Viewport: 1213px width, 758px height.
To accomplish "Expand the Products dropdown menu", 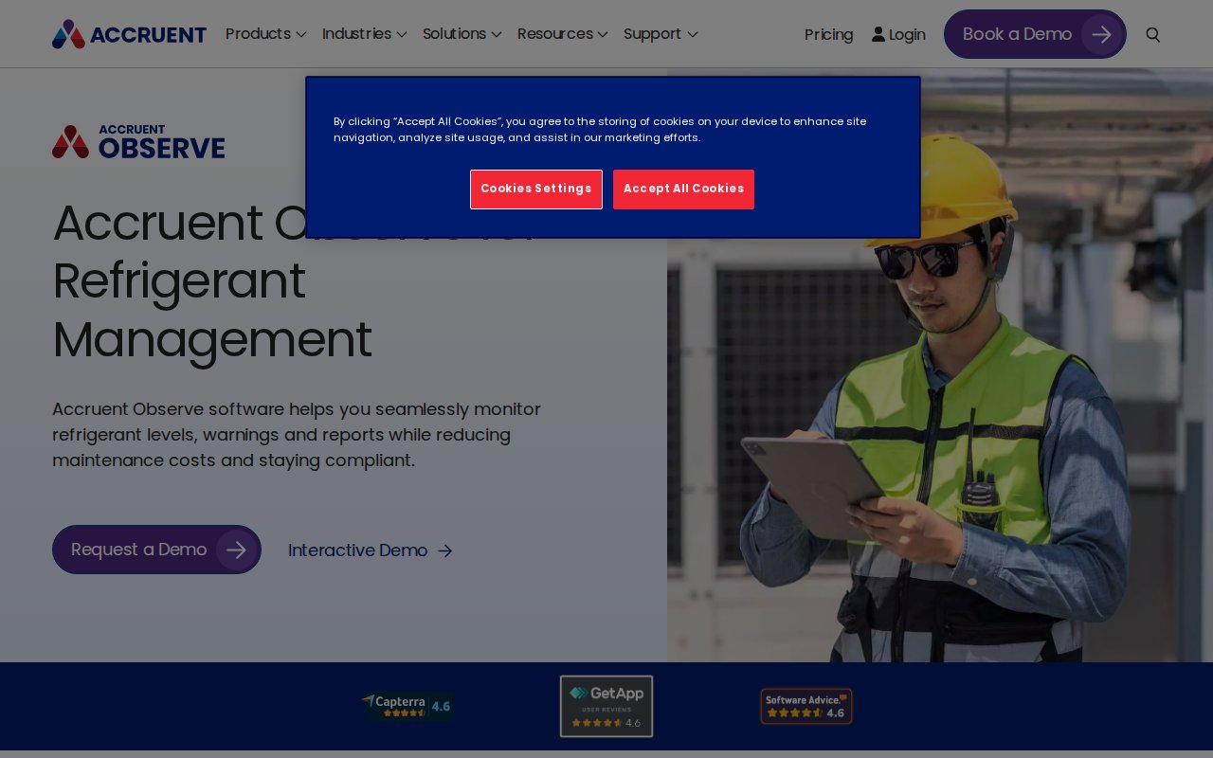I will (265, 34).
